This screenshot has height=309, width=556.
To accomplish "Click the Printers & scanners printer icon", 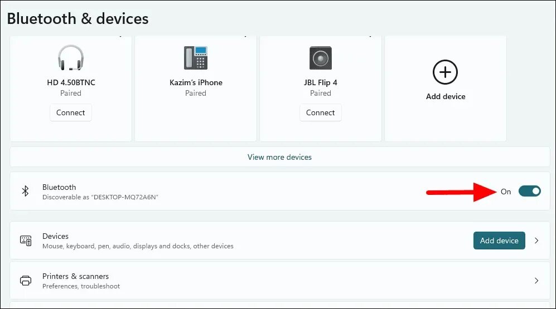I will [26, 281].
